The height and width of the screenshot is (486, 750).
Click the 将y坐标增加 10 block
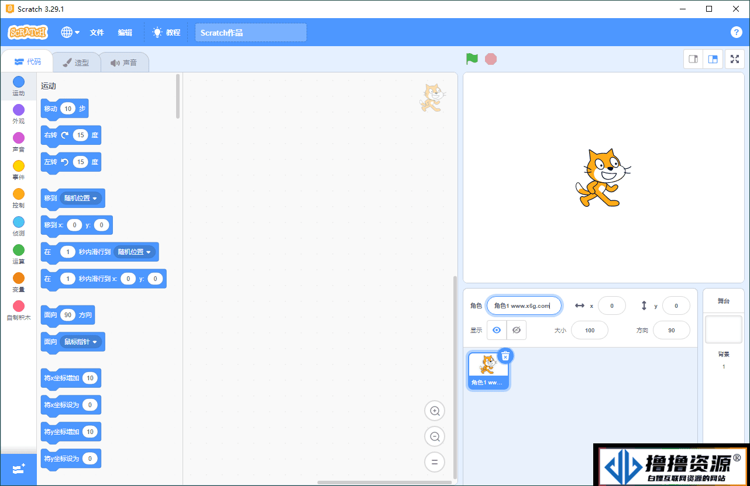point(71,432)
